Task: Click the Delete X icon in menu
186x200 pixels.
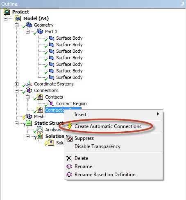Action: pos(69,158)
